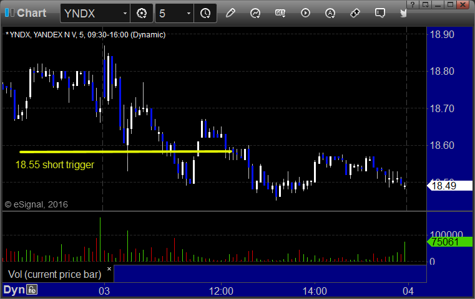Share chart via Twitter bird icon
This screenshot has width=475, height=299.
point(403,13)
